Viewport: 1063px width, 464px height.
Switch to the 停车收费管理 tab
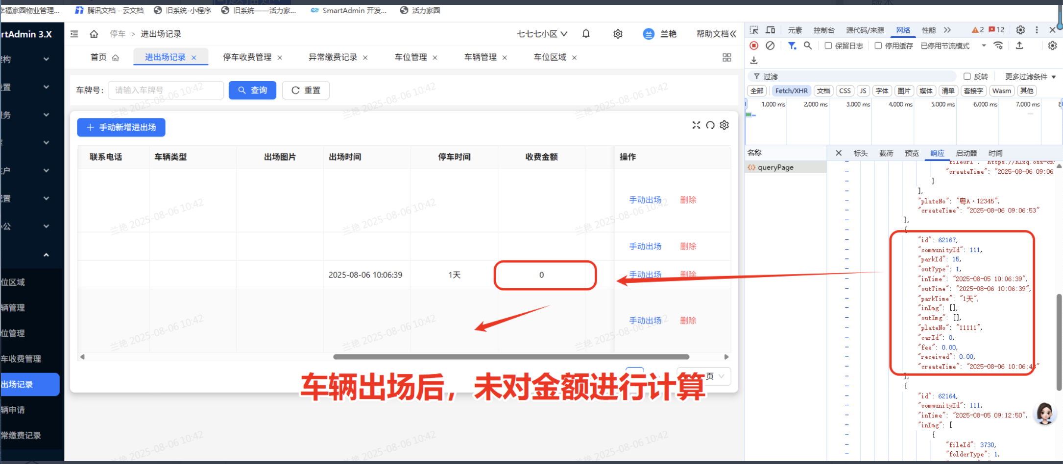[247, 57]
